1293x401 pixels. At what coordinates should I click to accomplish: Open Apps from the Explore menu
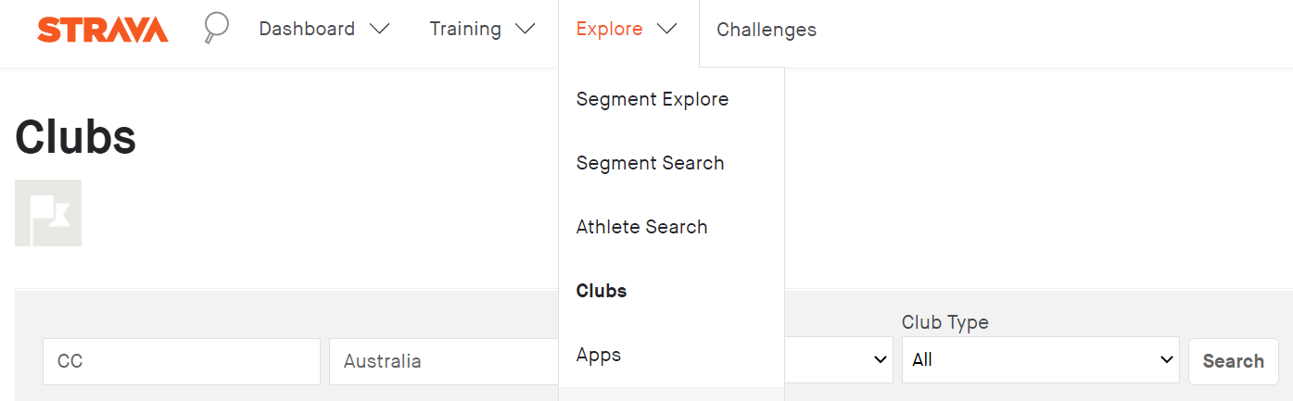(x=599, y=355)
